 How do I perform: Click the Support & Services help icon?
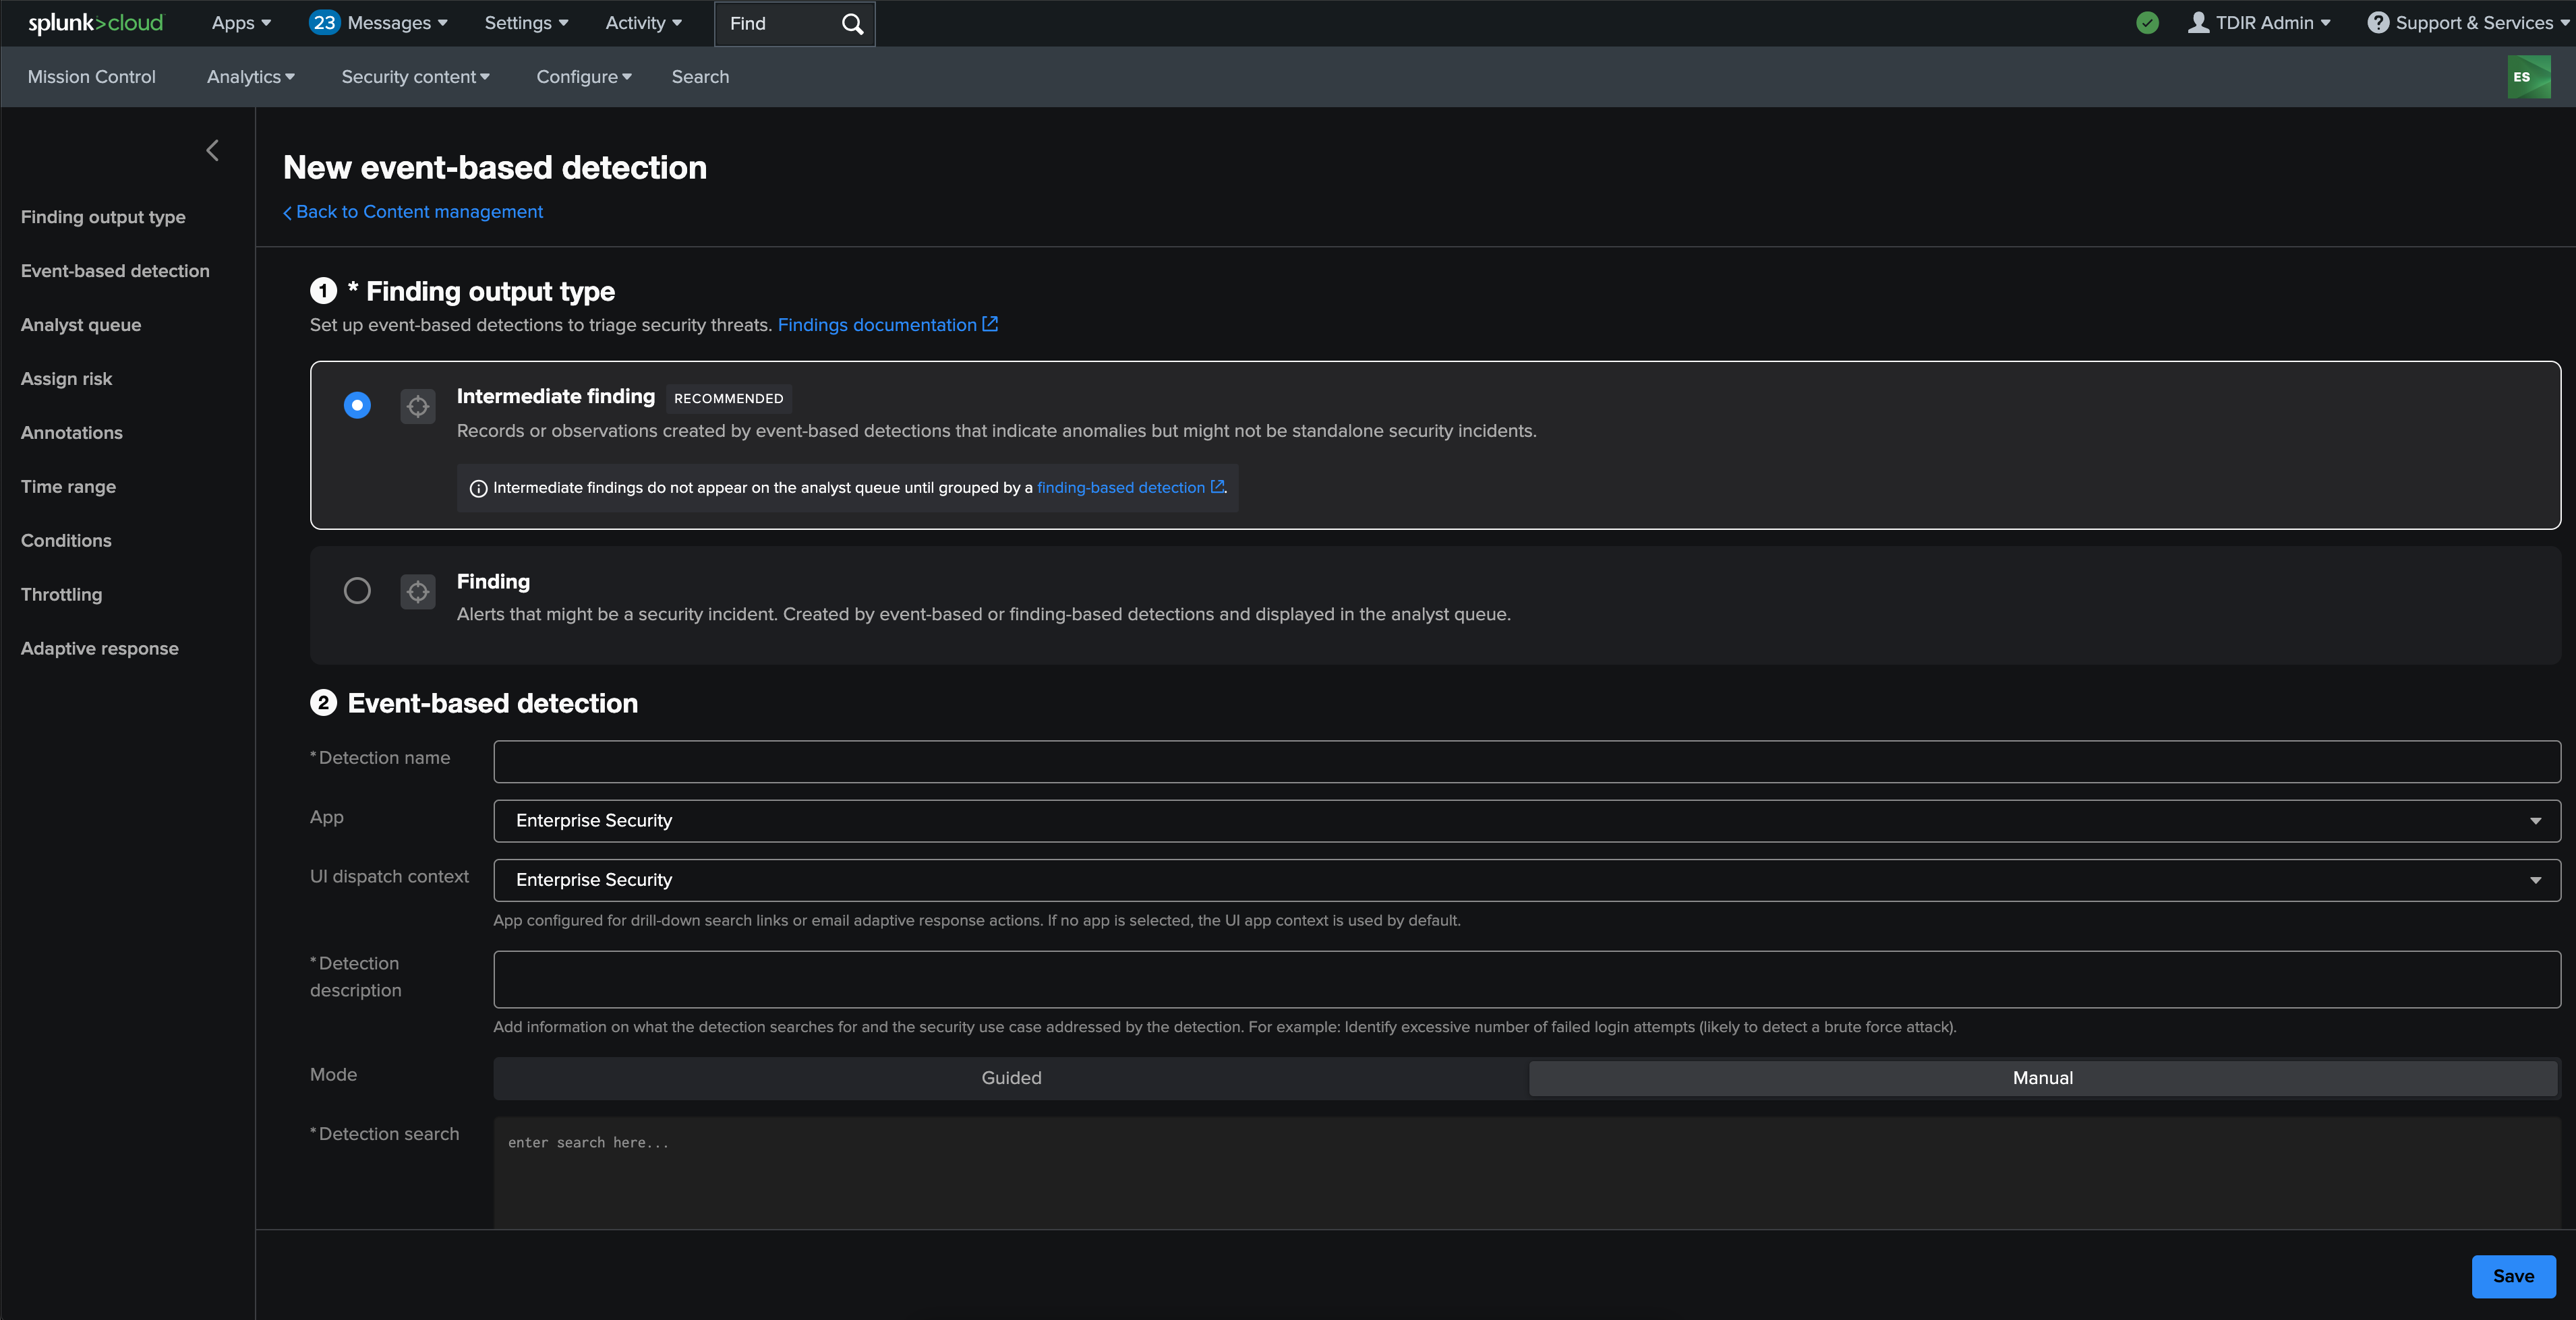[2378, 23]
